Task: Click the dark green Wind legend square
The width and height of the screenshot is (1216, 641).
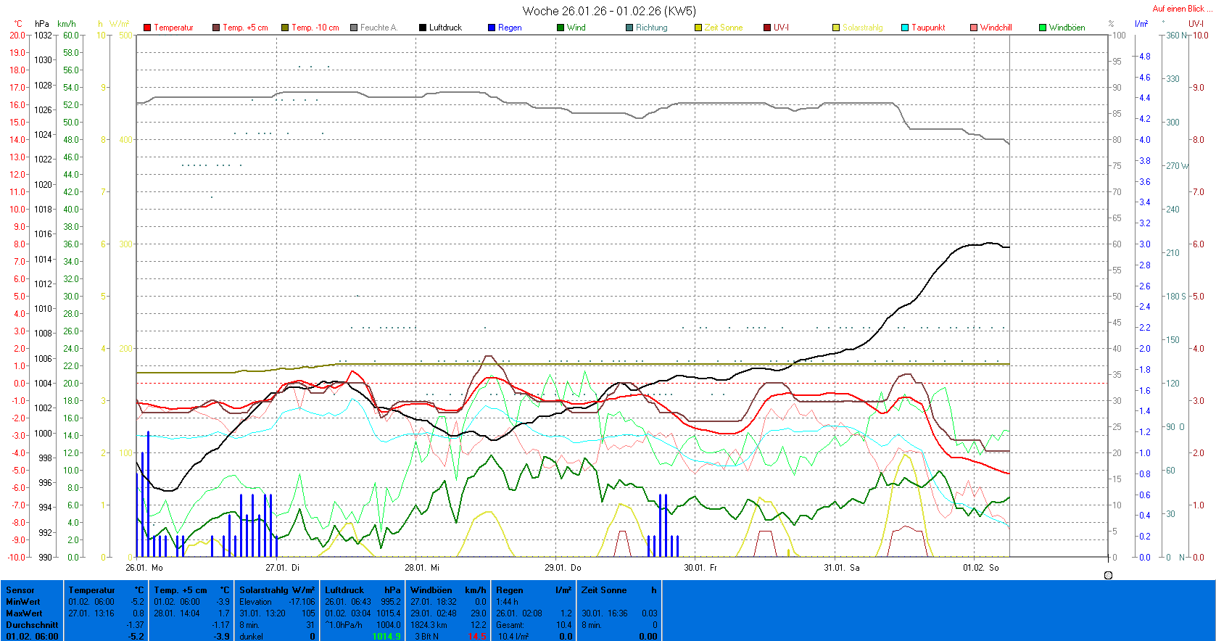Action: point(561,28)
